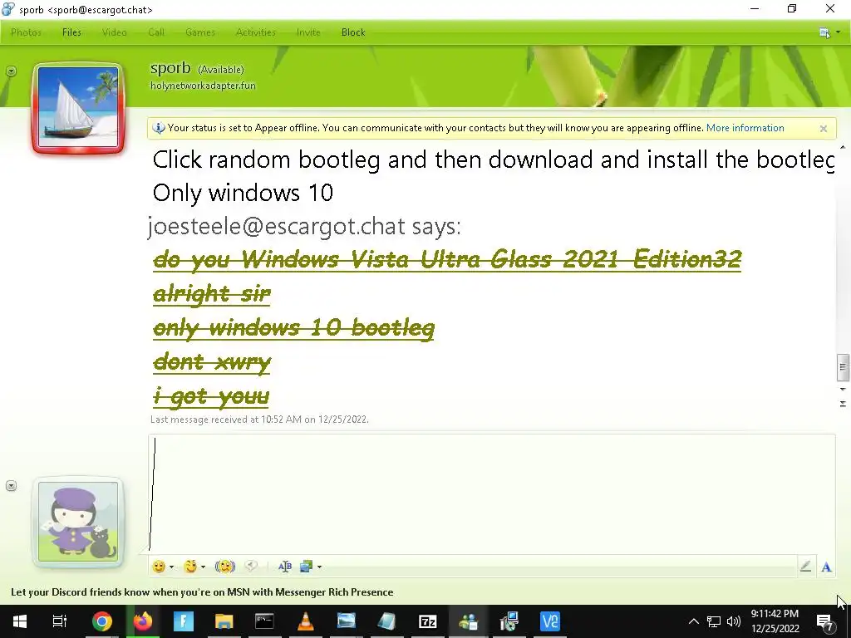
Task: Click the Messenger taskbar icon
Action: pyautogui.click(x=468, y=621)
